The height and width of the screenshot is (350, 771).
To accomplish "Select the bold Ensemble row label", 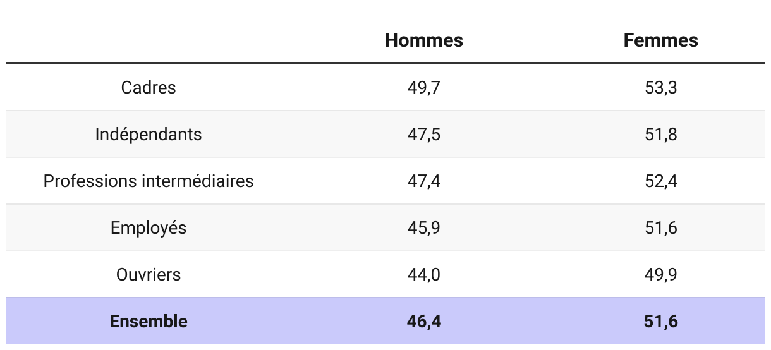I will (x=149, y=321).
